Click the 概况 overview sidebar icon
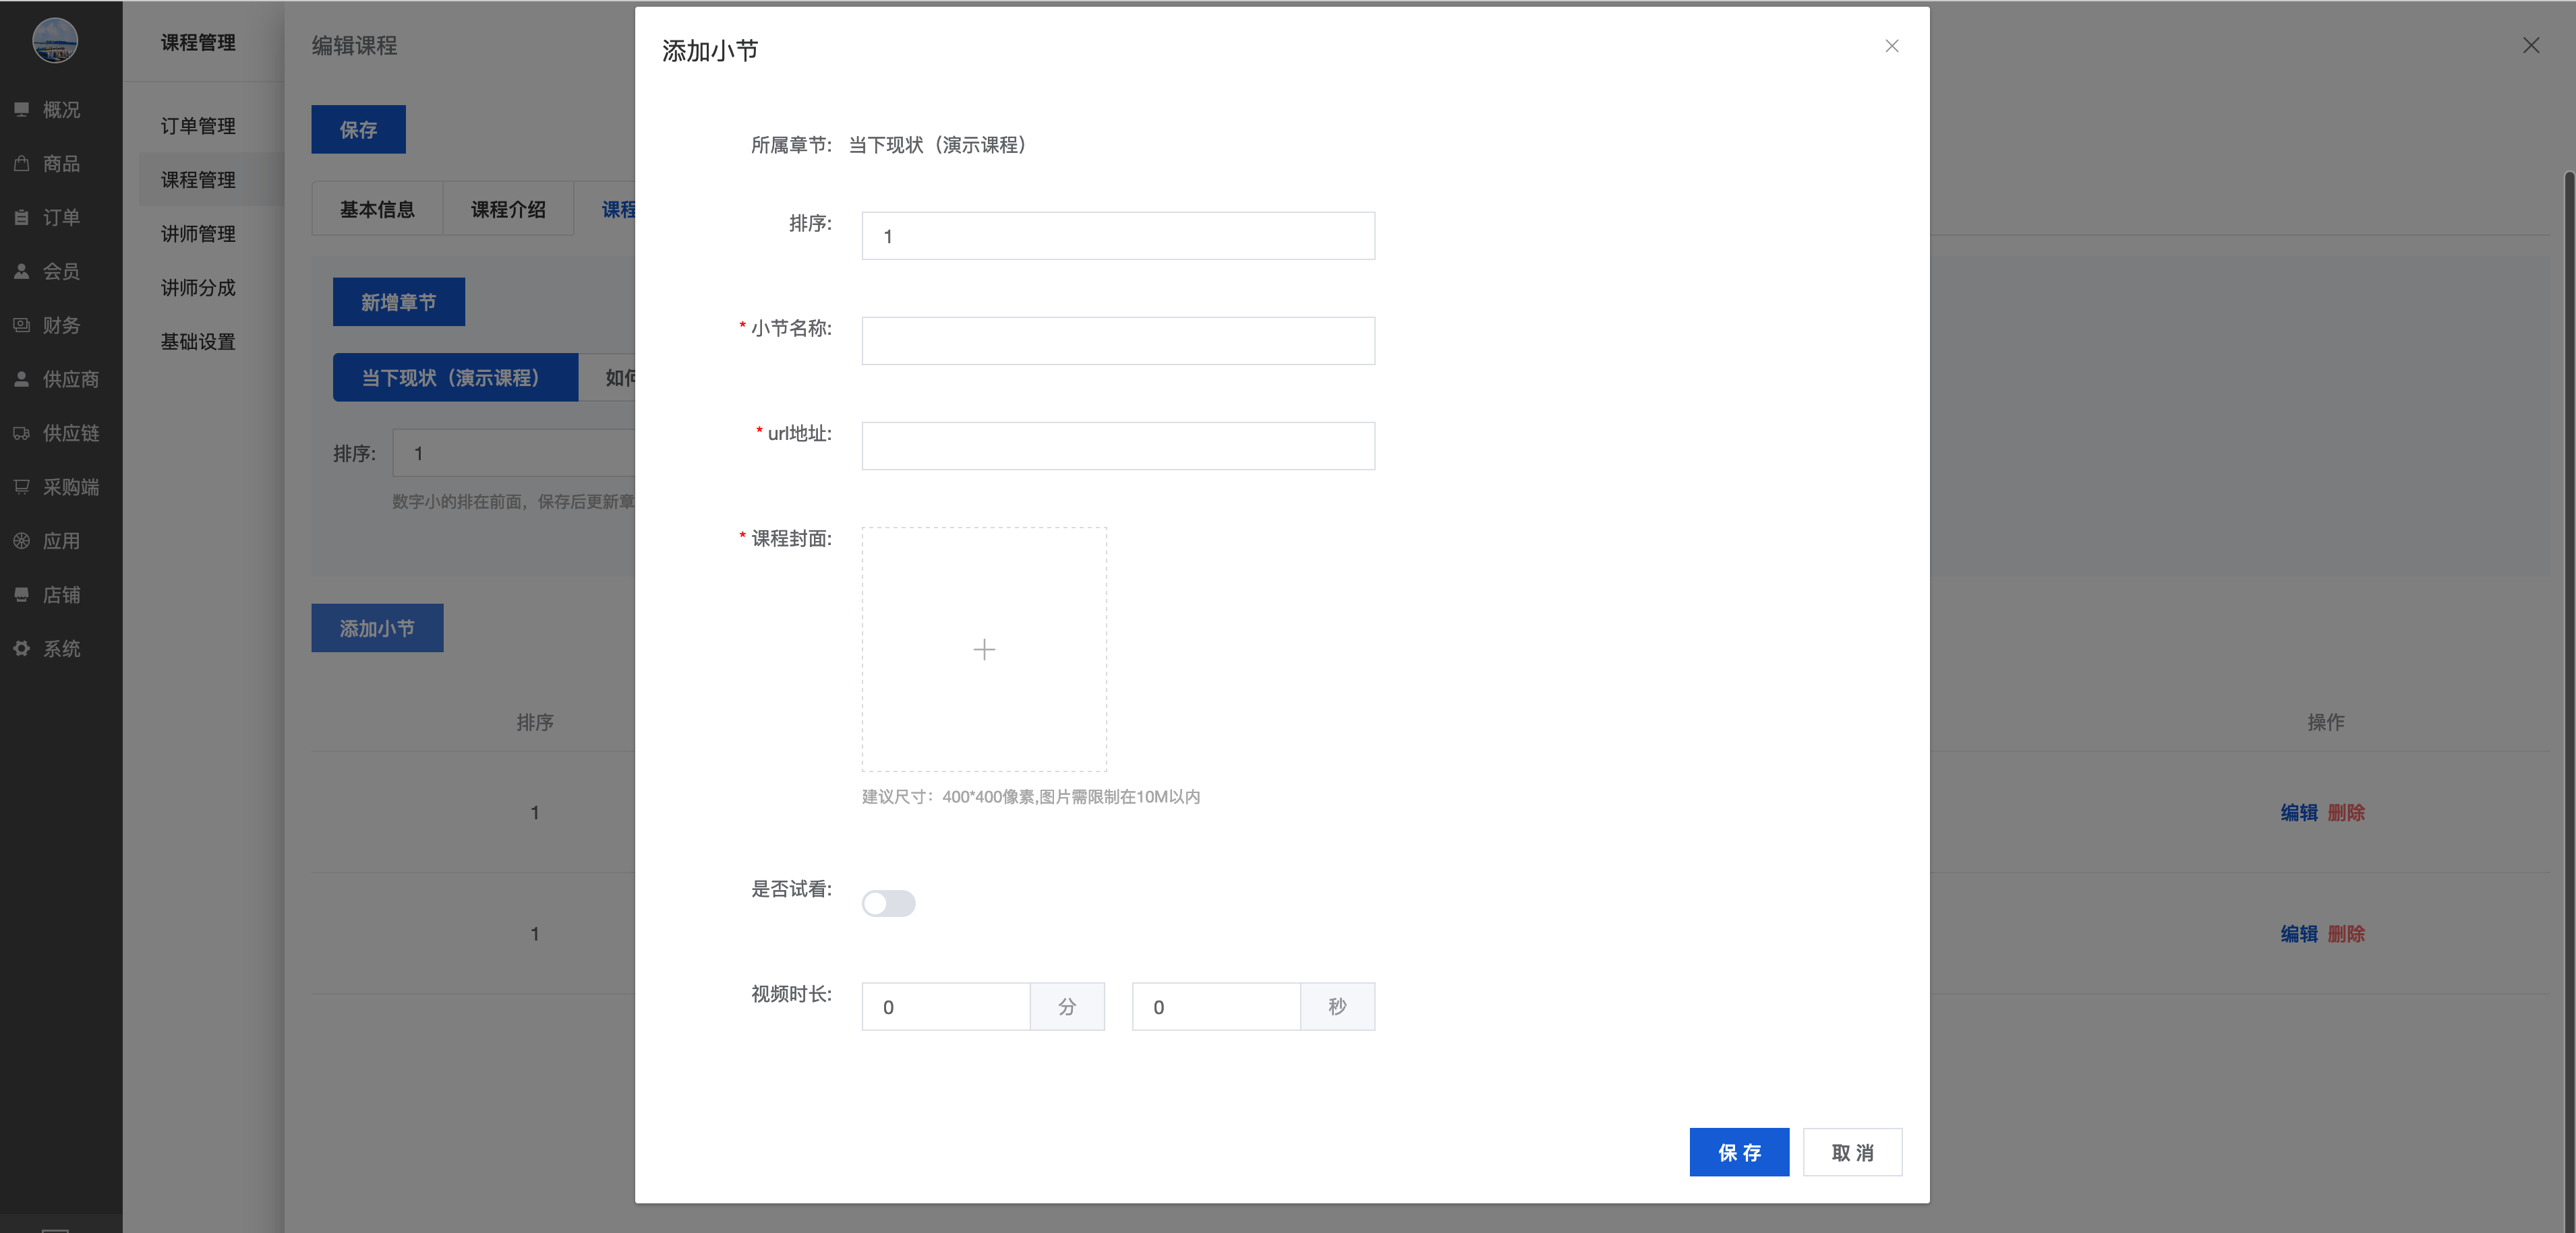 tap(21, 109)
